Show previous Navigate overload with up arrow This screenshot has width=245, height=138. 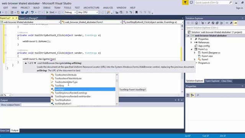[x=26, y=63]
